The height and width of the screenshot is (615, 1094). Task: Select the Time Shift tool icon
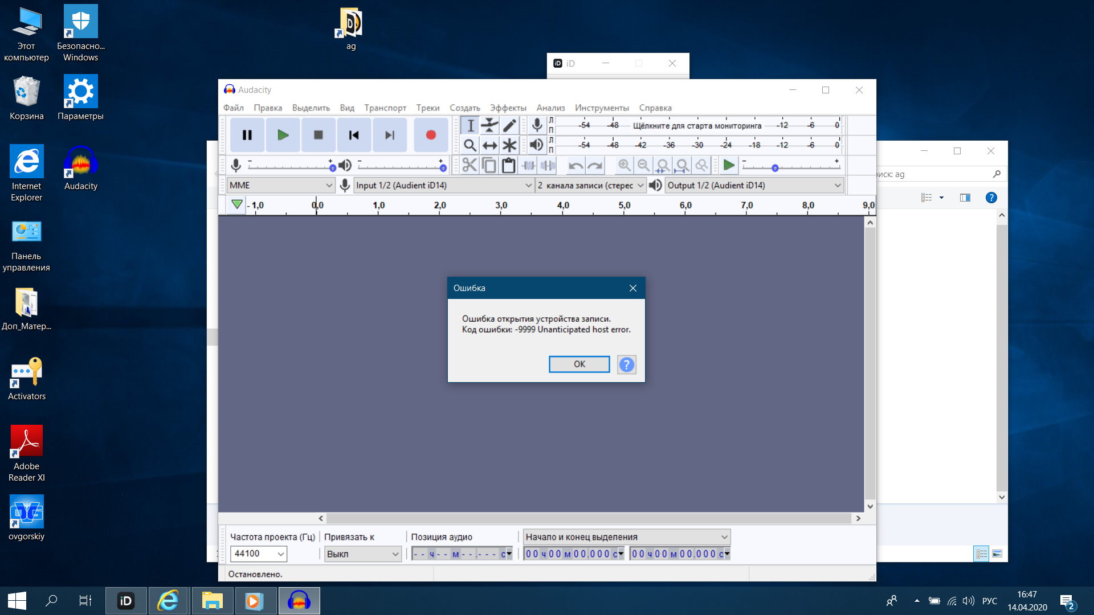coord(489,145)
